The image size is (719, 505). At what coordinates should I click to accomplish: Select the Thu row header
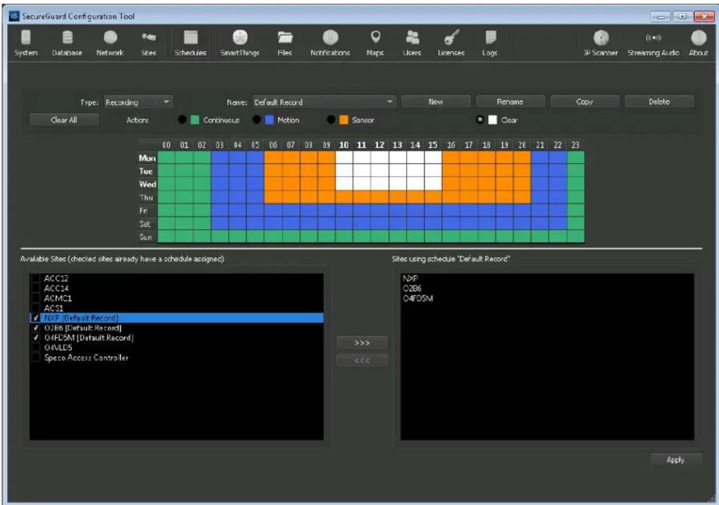click(146, 197)
